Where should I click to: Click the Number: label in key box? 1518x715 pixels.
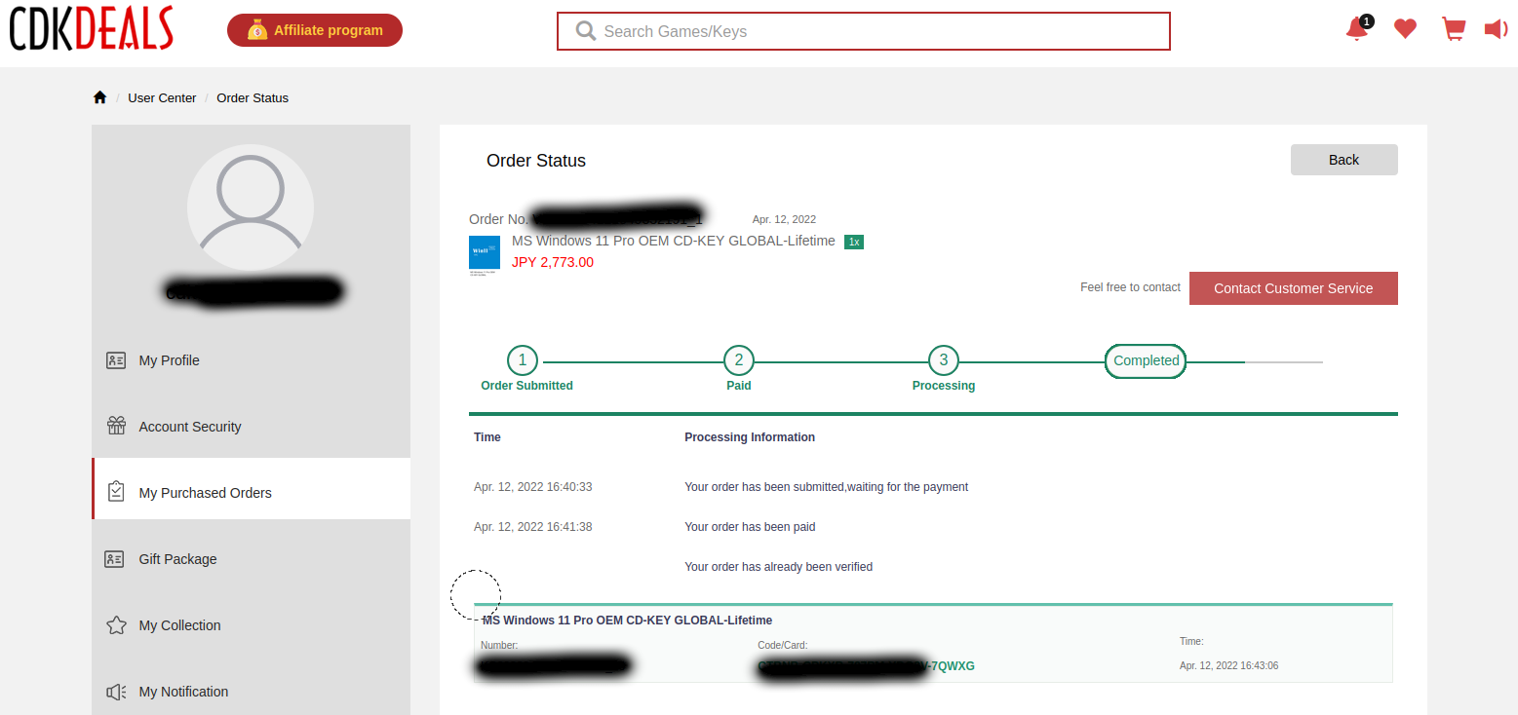[x=499, y=646]
